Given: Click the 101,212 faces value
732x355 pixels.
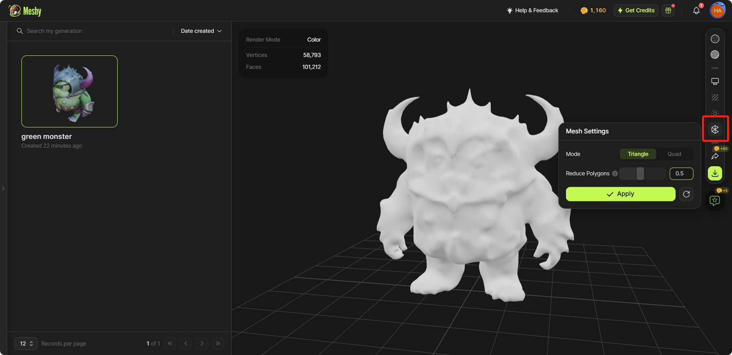Looking at the screenshot, I should pyautogui.click(x=311, y=67).
